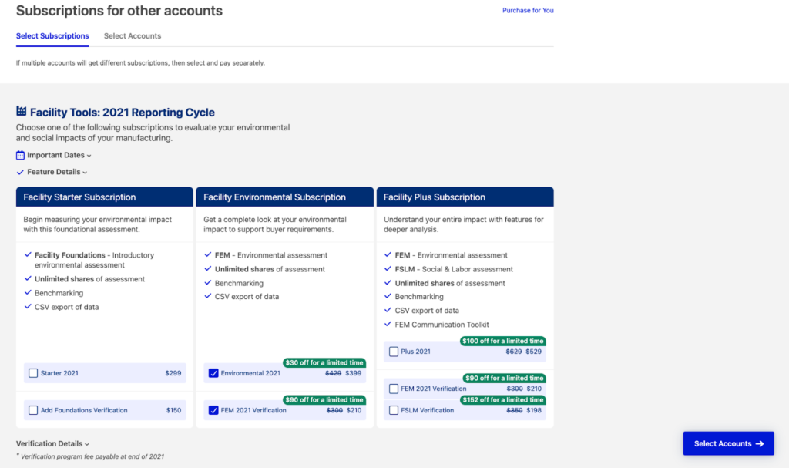Uncheck FEM 2021 Verification under Environmental Subscription
Viewport: 789px width, 468px height.
click(x=213, y=410)
